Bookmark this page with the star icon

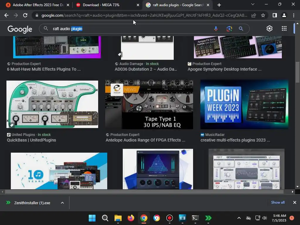(263, 15)
